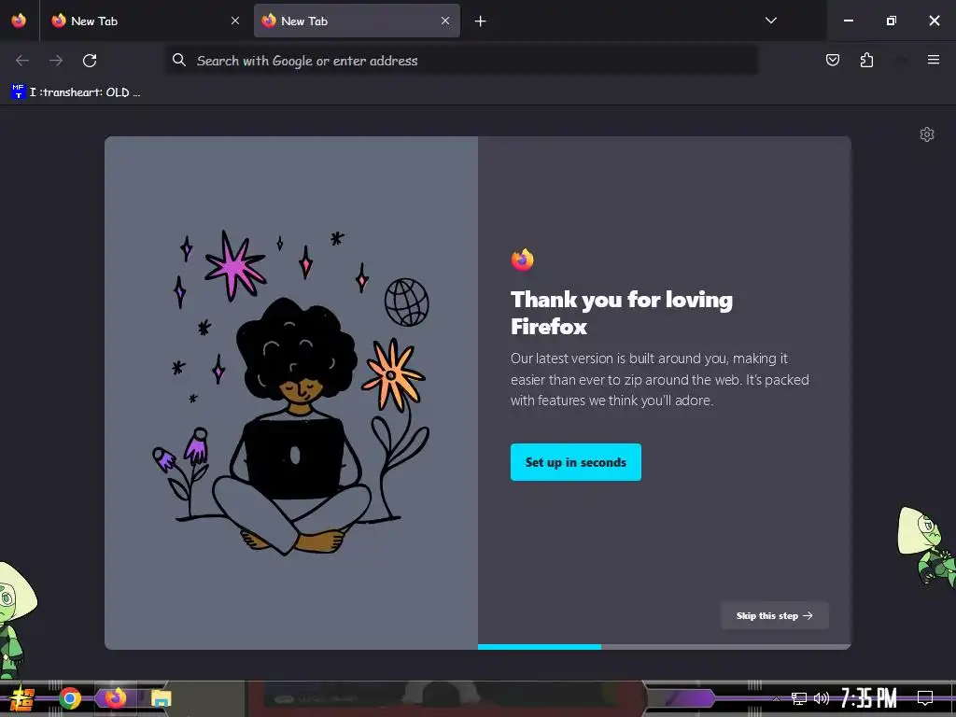
Task: Close the first New Tab
Action: point(235,21)
